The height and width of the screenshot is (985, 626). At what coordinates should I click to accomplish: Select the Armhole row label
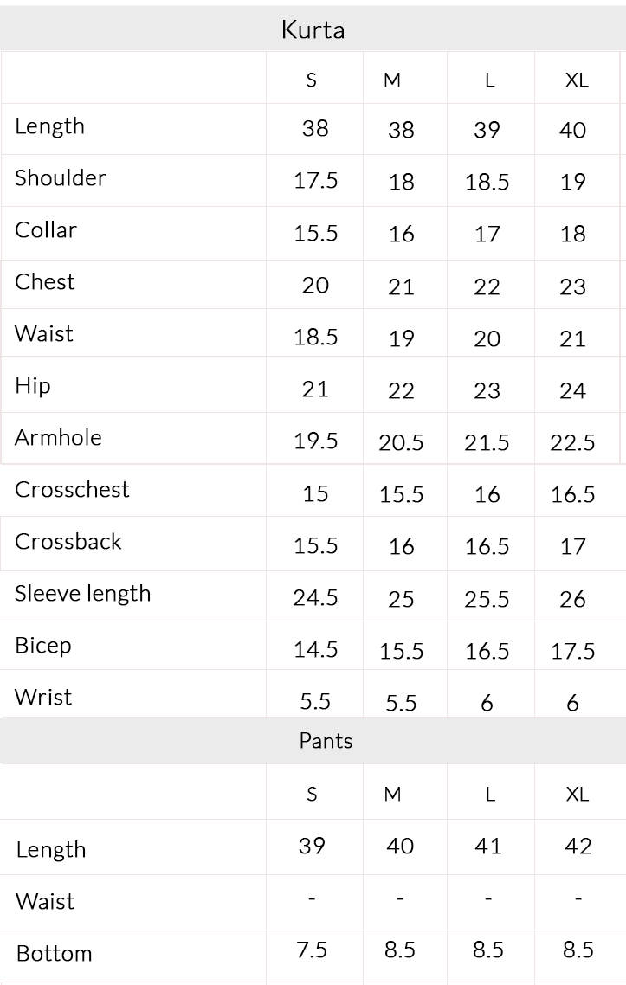point(58,438)
